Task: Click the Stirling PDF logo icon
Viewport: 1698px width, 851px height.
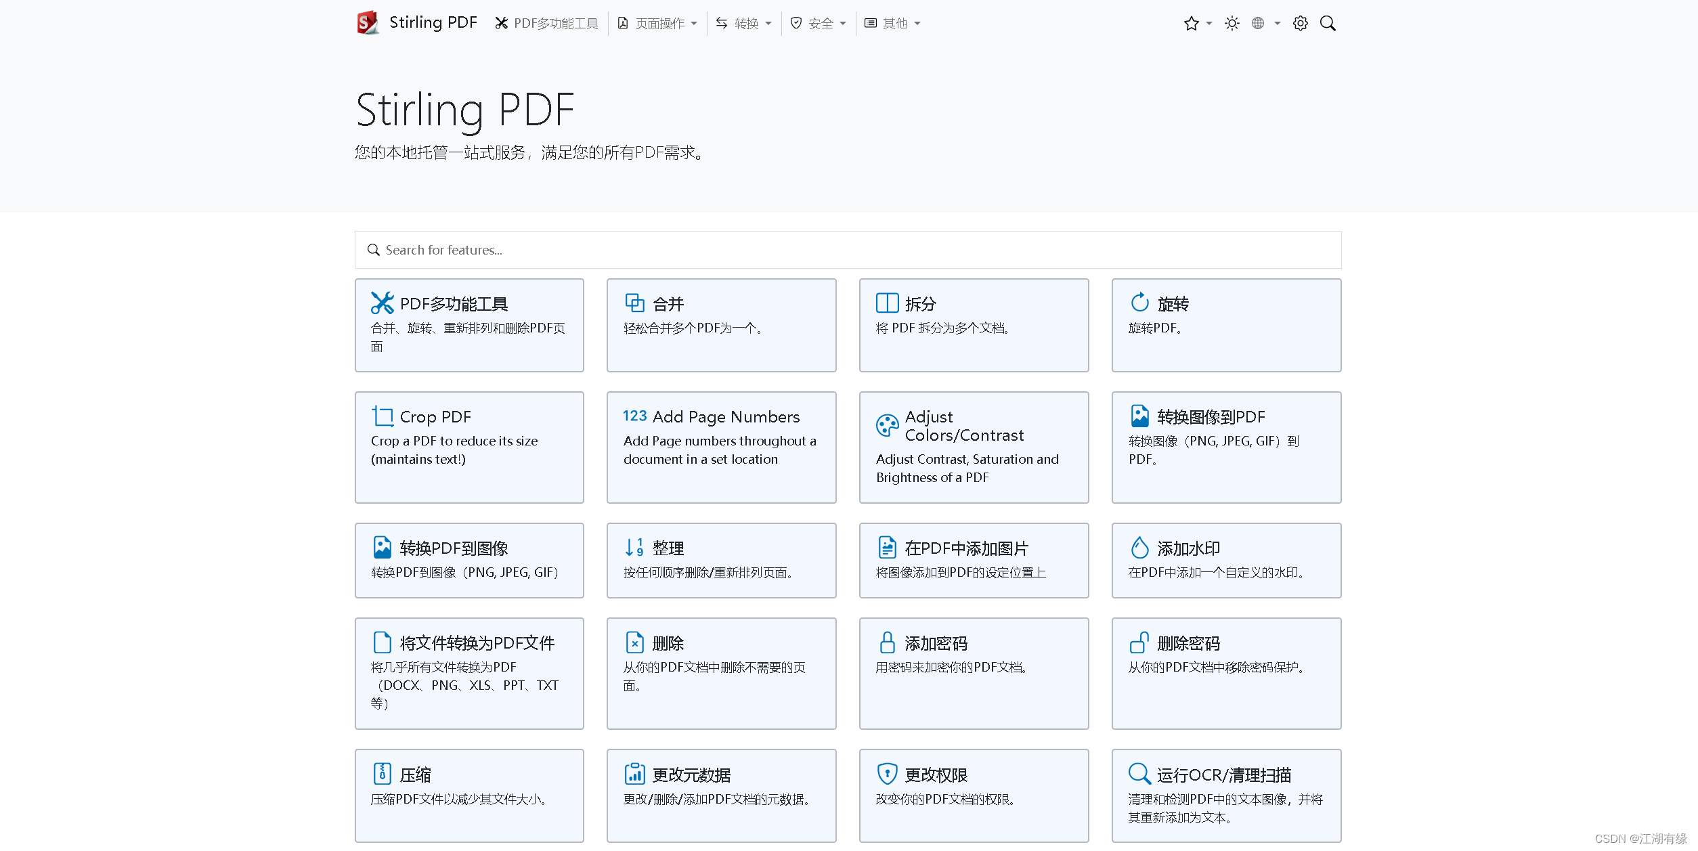Action: [x=368, y=23]
